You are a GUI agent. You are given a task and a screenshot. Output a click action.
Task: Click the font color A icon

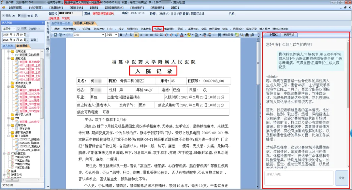click(181, 35)
